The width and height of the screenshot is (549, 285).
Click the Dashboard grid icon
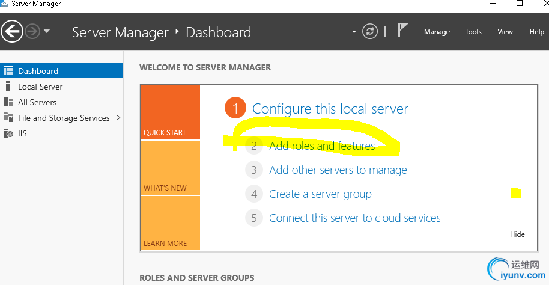tap(8, 70)
